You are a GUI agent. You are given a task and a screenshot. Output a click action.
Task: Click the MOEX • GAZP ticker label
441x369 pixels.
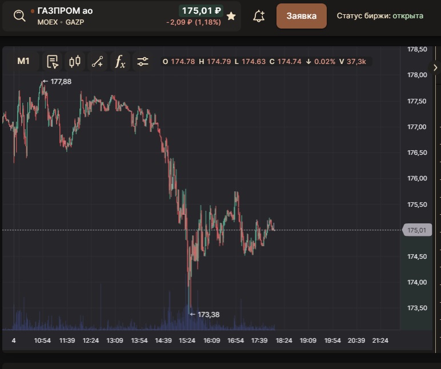[61, 22]
